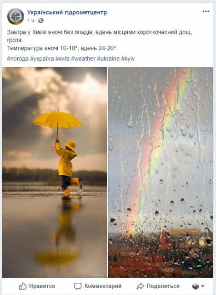Click the thumbs-up like icon
Screen dimensions: 216x295
(23, 286)
